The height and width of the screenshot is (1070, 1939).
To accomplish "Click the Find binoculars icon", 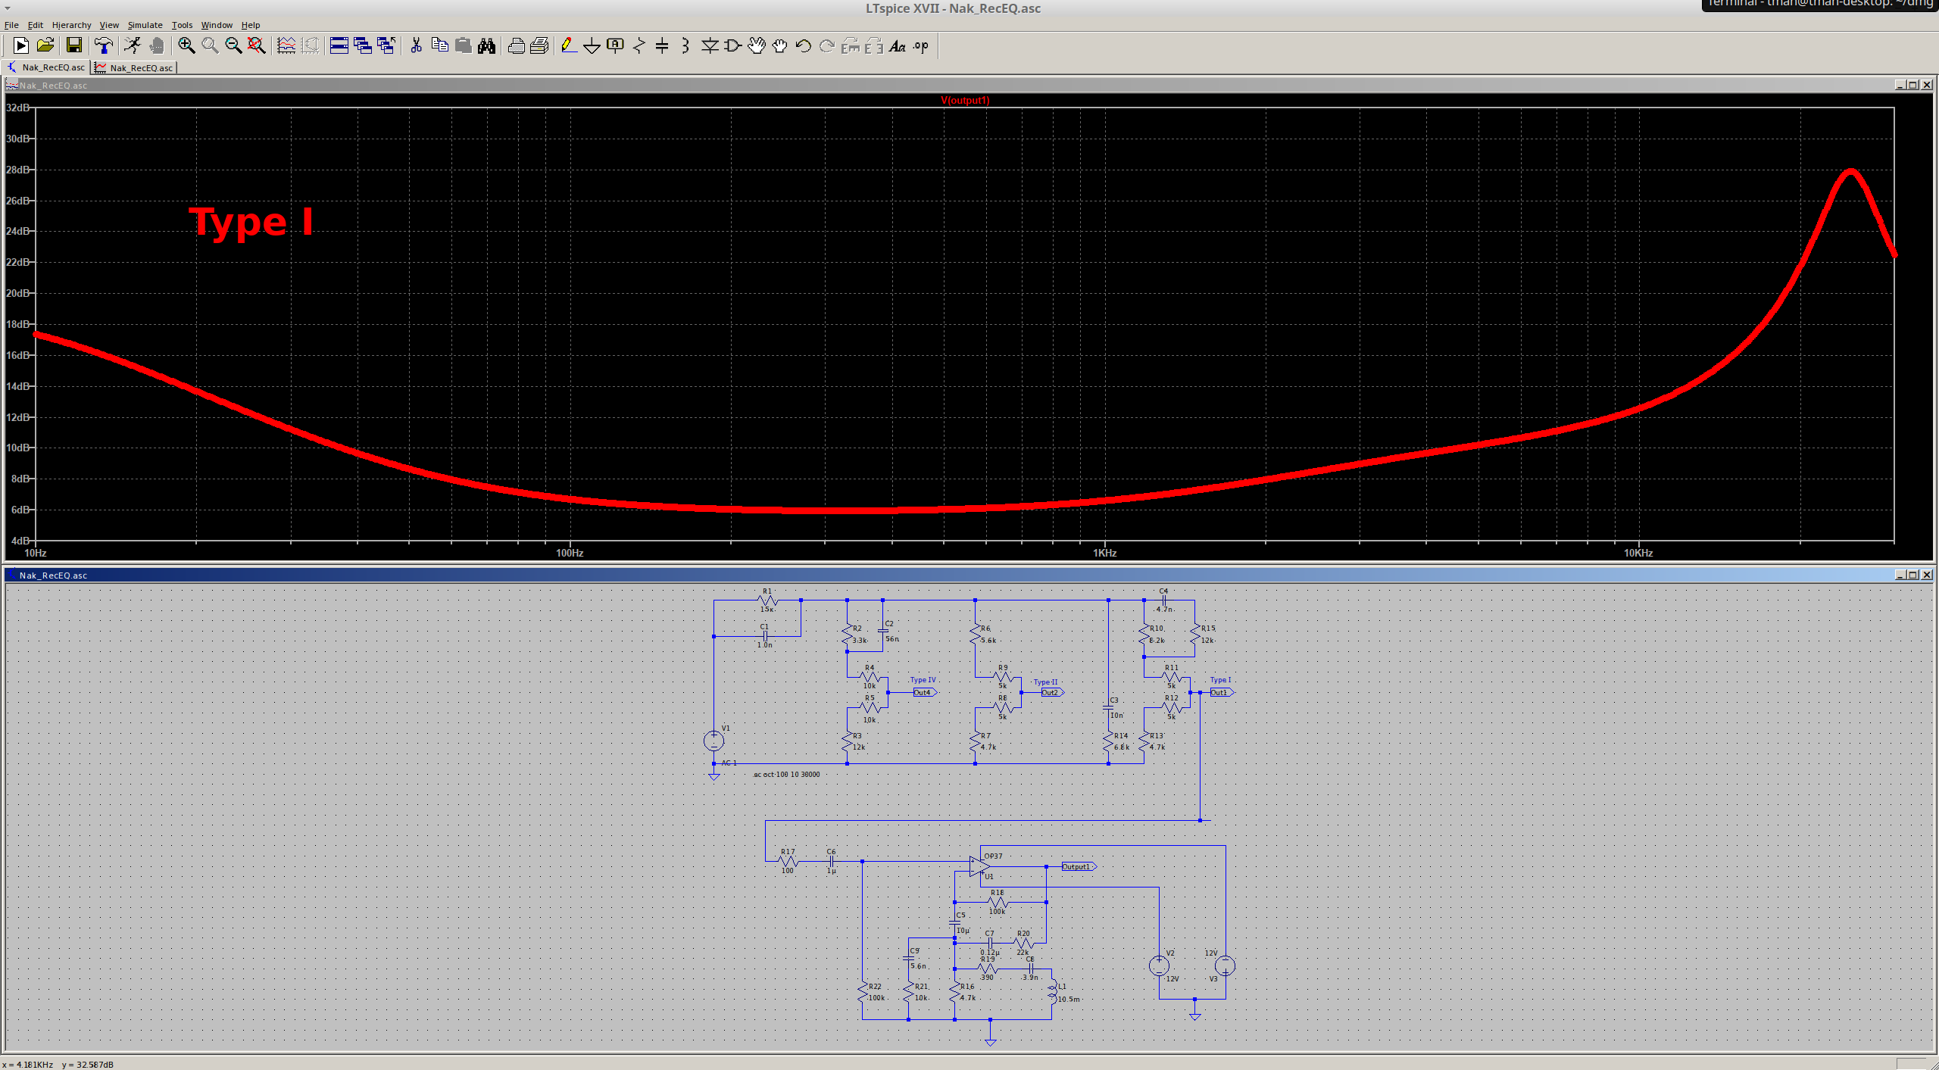I will (486, 46).
